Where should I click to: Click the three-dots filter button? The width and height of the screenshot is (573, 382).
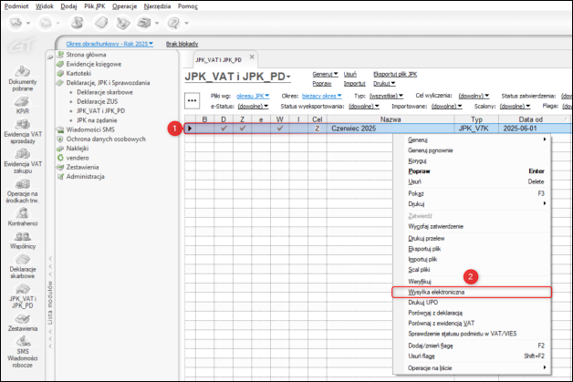pyautogui.click(x=192, y=101)
